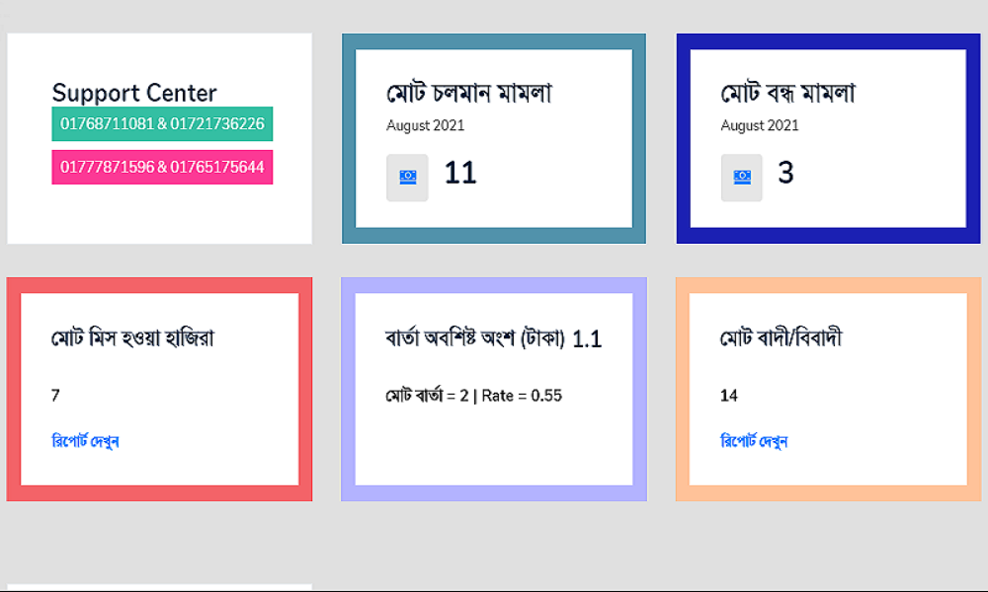Click the pink support number 01777871596 badge
The height and width of the screenshot is (592, 988).
[x=162, y=167]
